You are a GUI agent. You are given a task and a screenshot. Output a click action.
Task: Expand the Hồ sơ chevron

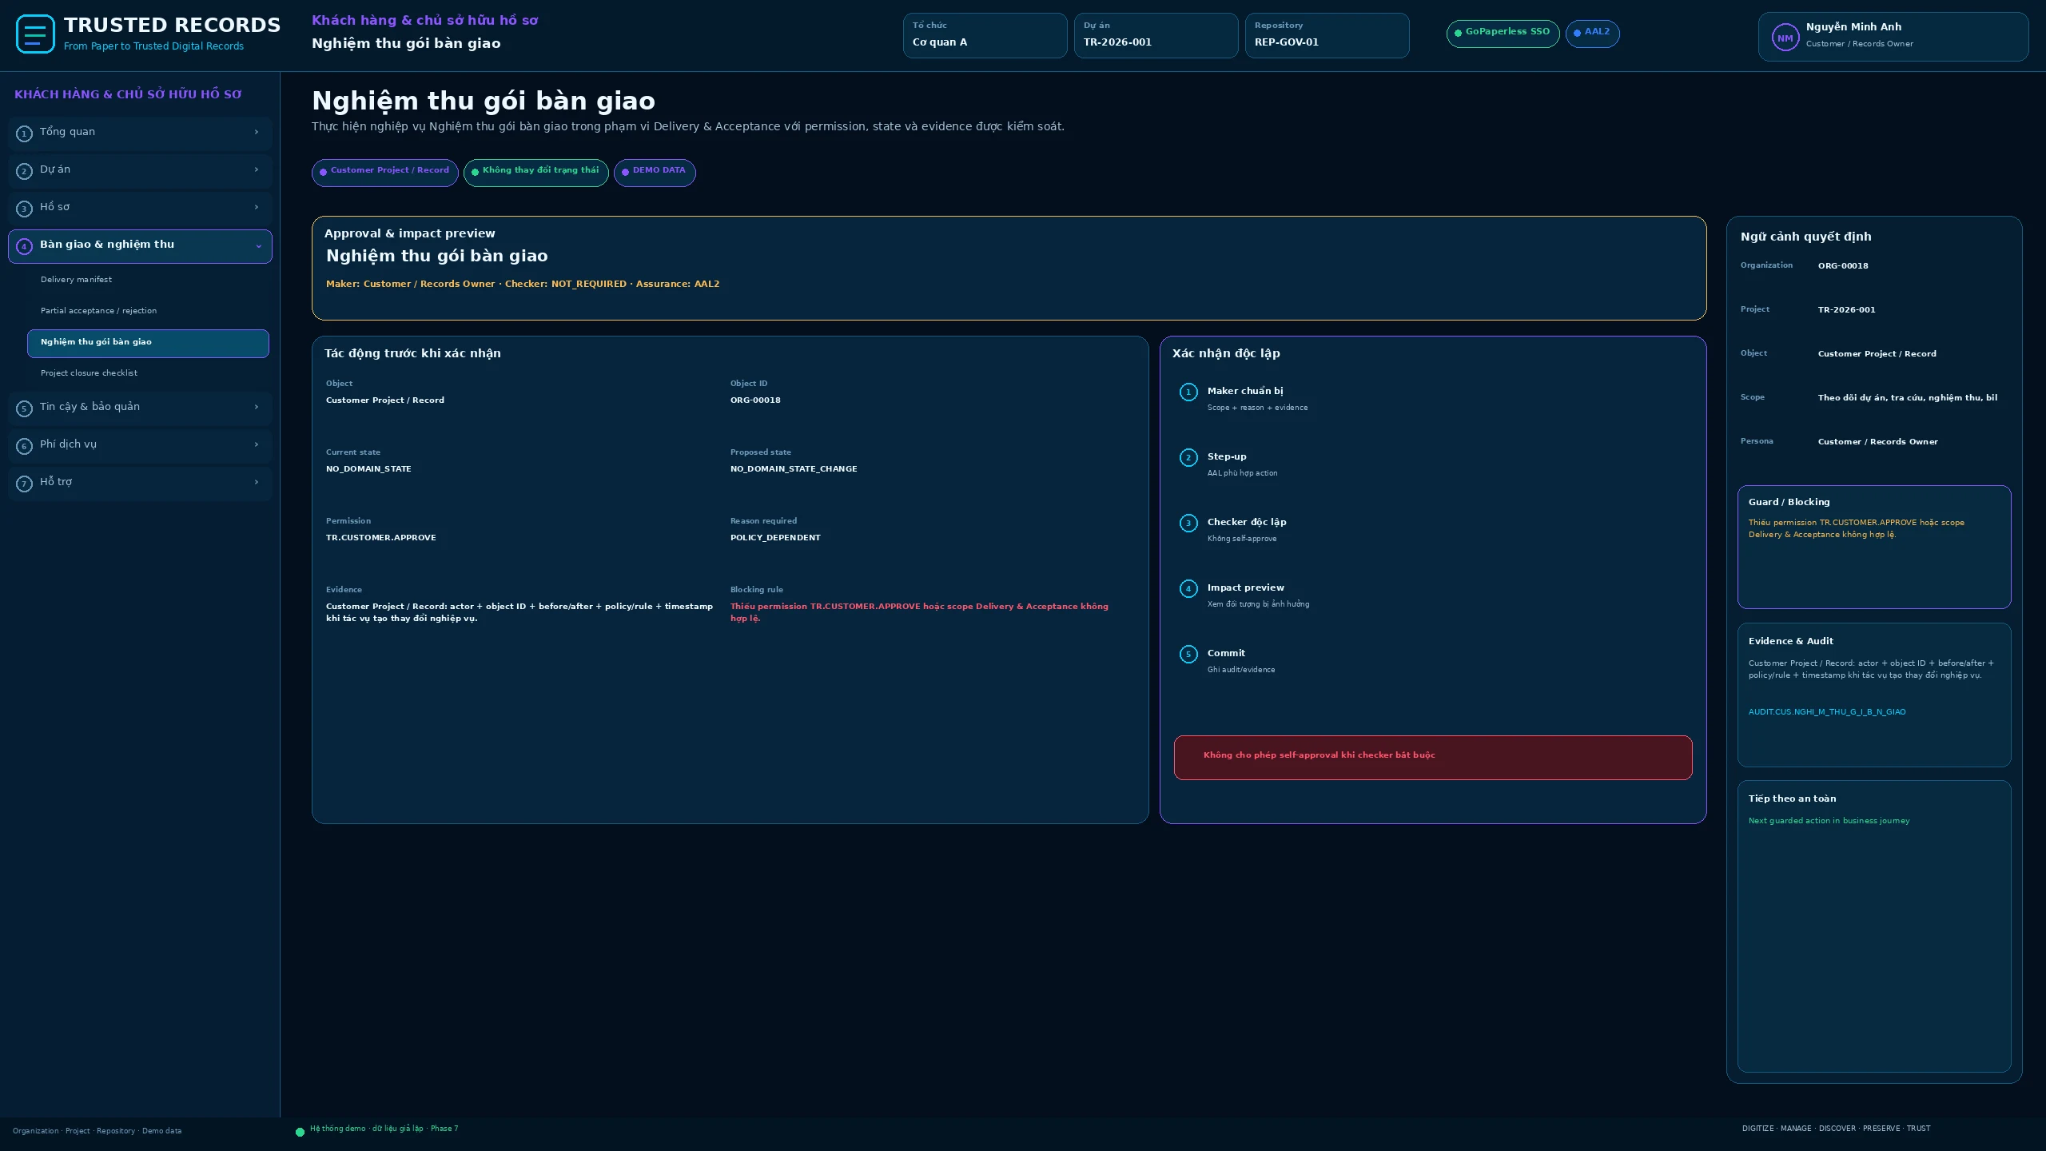click(x=257, y=207)
